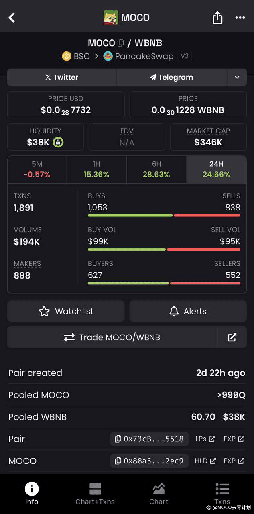This screenshot has width=254, height=514.
Task: Tap the share icon in the header
Action: point(217,18)
